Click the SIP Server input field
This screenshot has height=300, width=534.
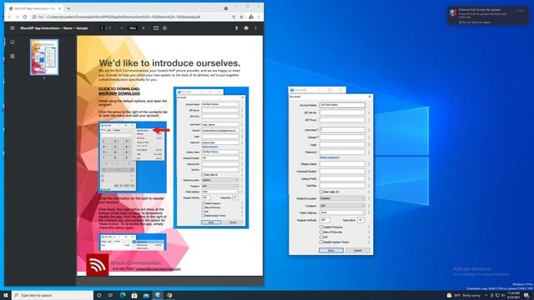click(x=342, y=112)
